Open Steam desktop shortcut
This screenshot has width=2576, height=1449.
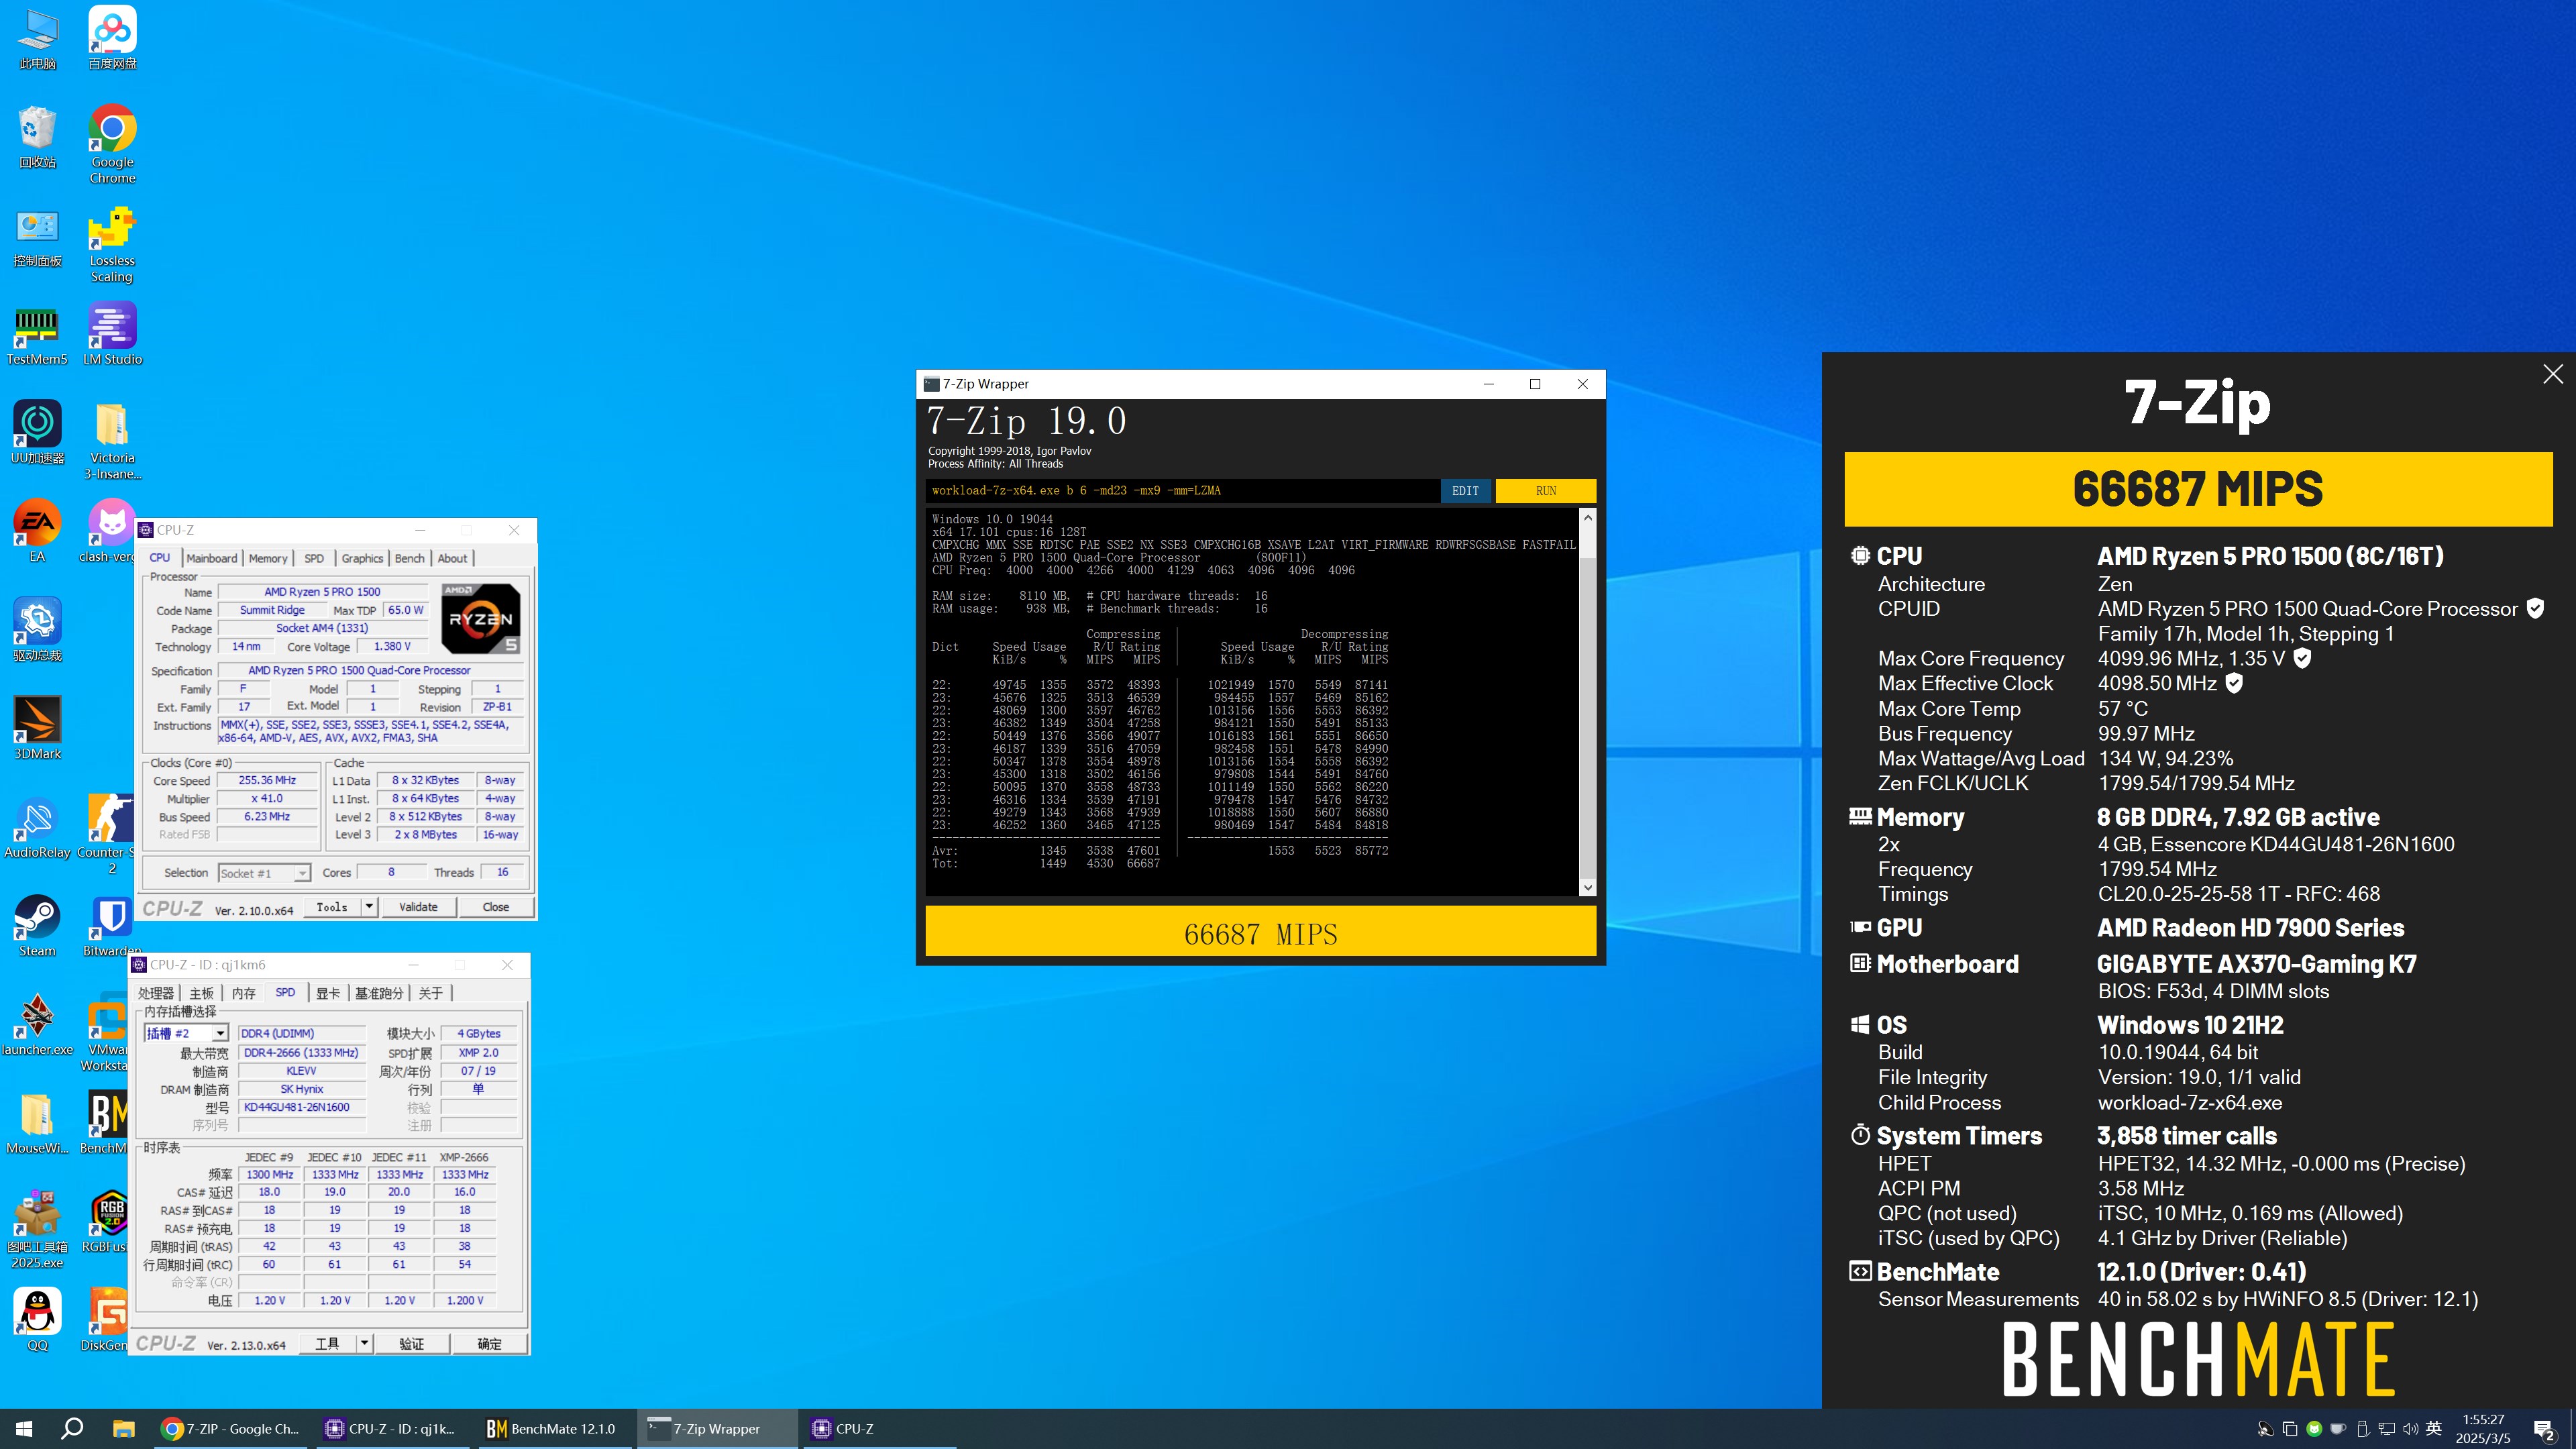pos(37,926)
